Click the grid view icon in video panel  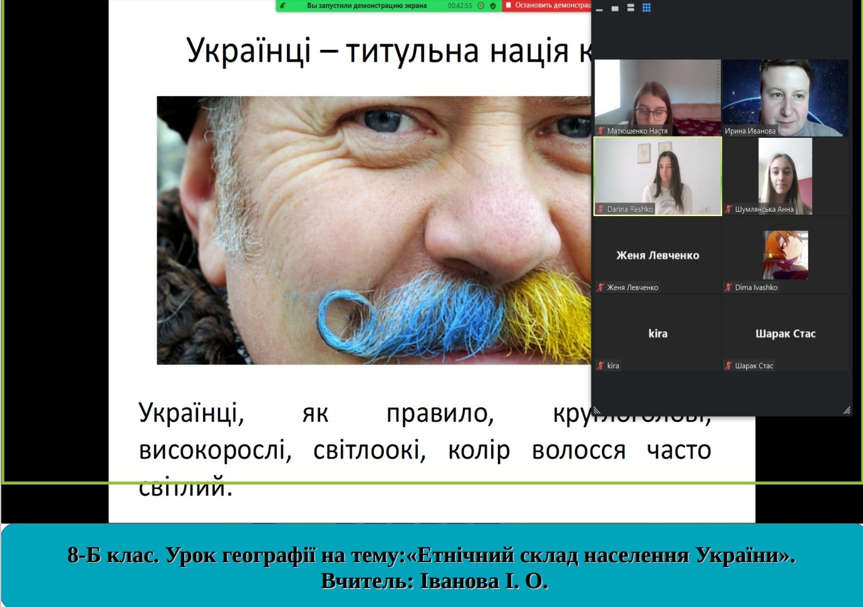pos(646,8)
